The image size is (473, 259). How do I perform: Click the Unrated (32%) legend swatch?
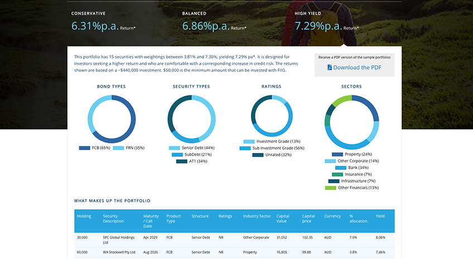tap(258, 155)
